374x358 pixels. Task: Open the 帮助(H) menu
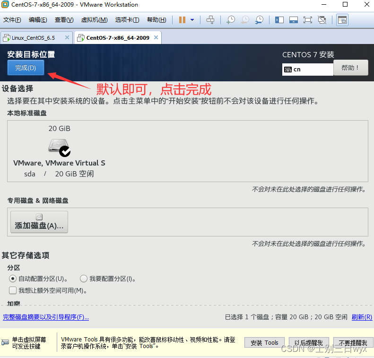coord(157,20)
